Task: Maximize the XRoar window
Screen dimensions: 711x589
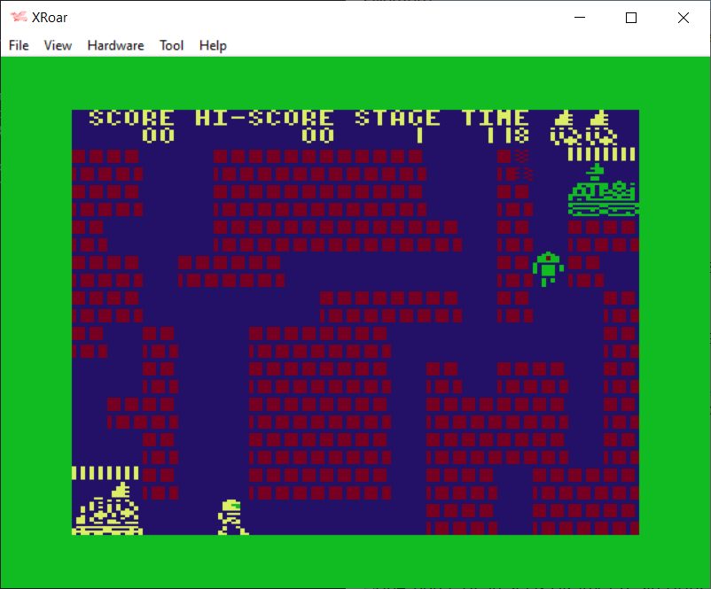Action: 631,18
